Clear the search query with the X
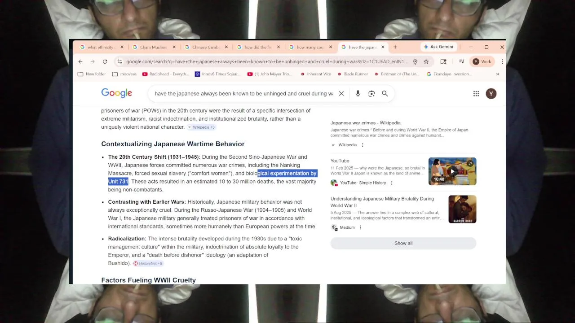 (x=341, y=93)
